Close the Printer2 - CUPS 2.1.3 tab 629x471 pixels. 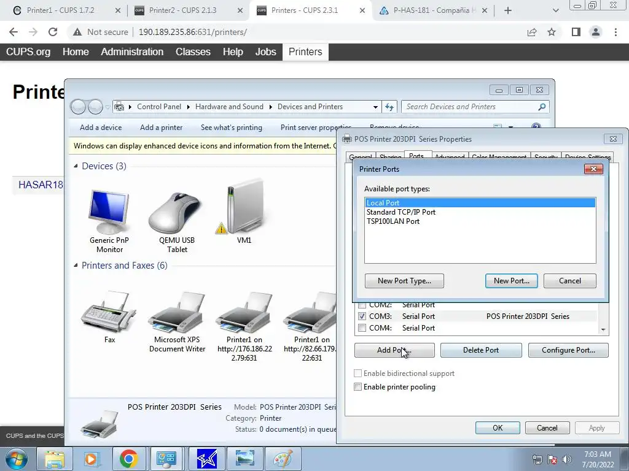click(240, 10)
